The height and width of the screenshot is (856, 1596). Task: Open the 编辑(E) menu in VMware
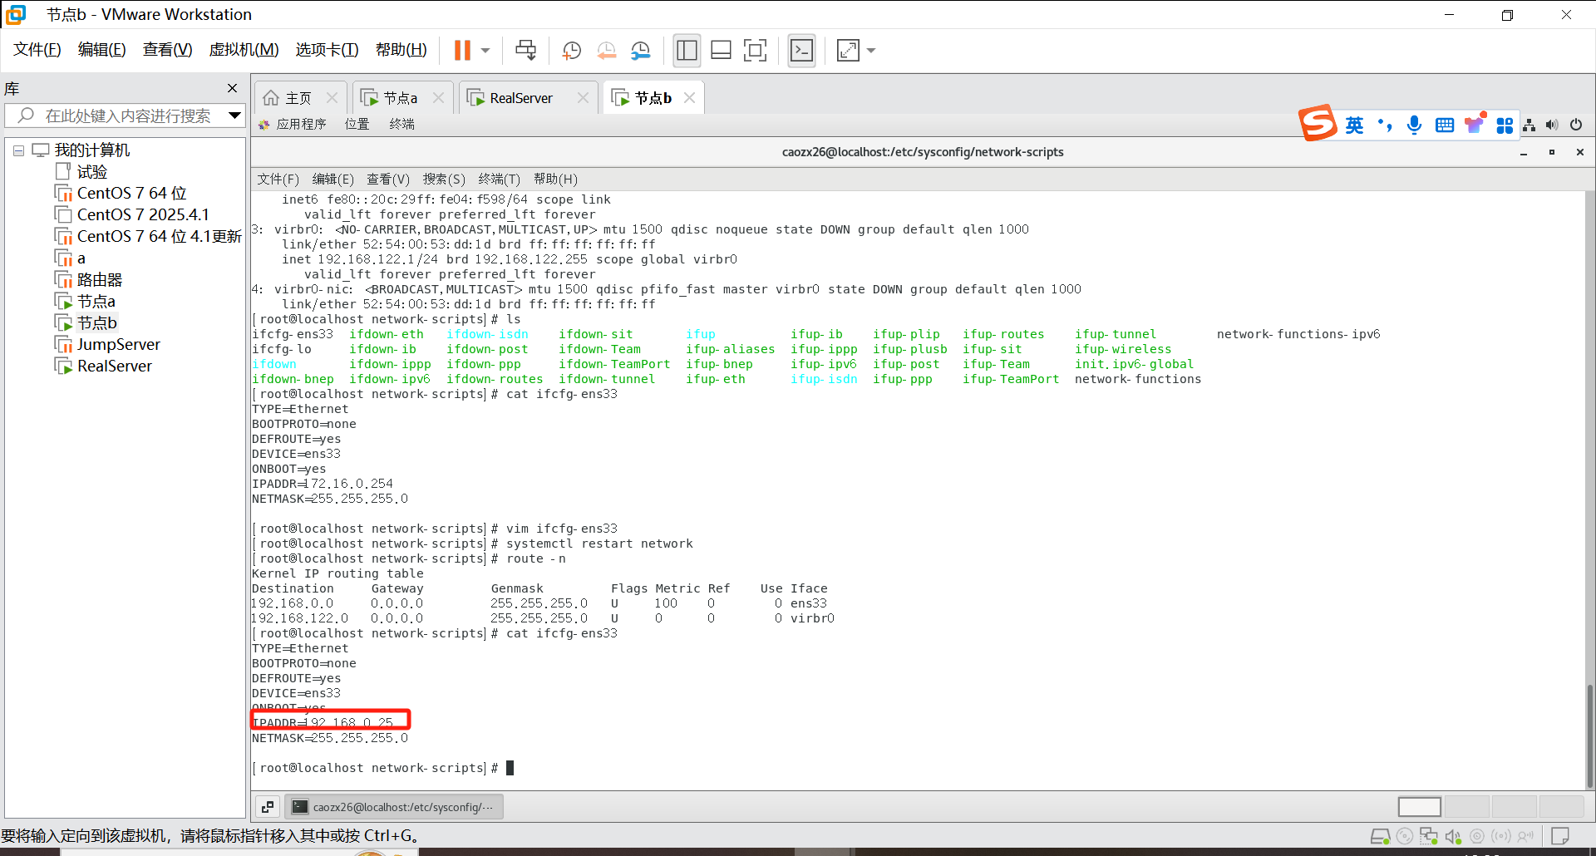[101, 50]
